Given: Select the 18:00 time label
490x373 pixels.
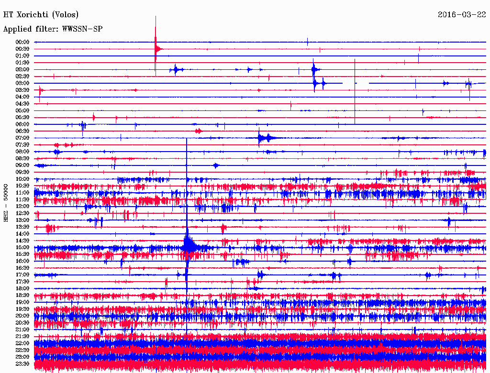Looking at the screenshot, I should tap(22, 289).
